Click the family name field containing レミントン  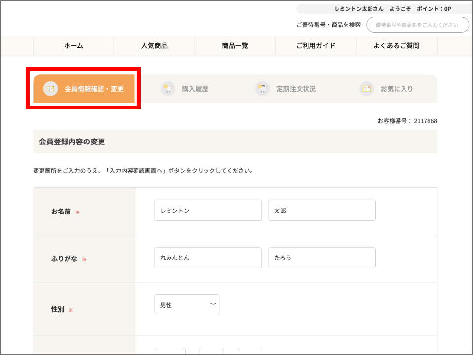click(208, 211)
